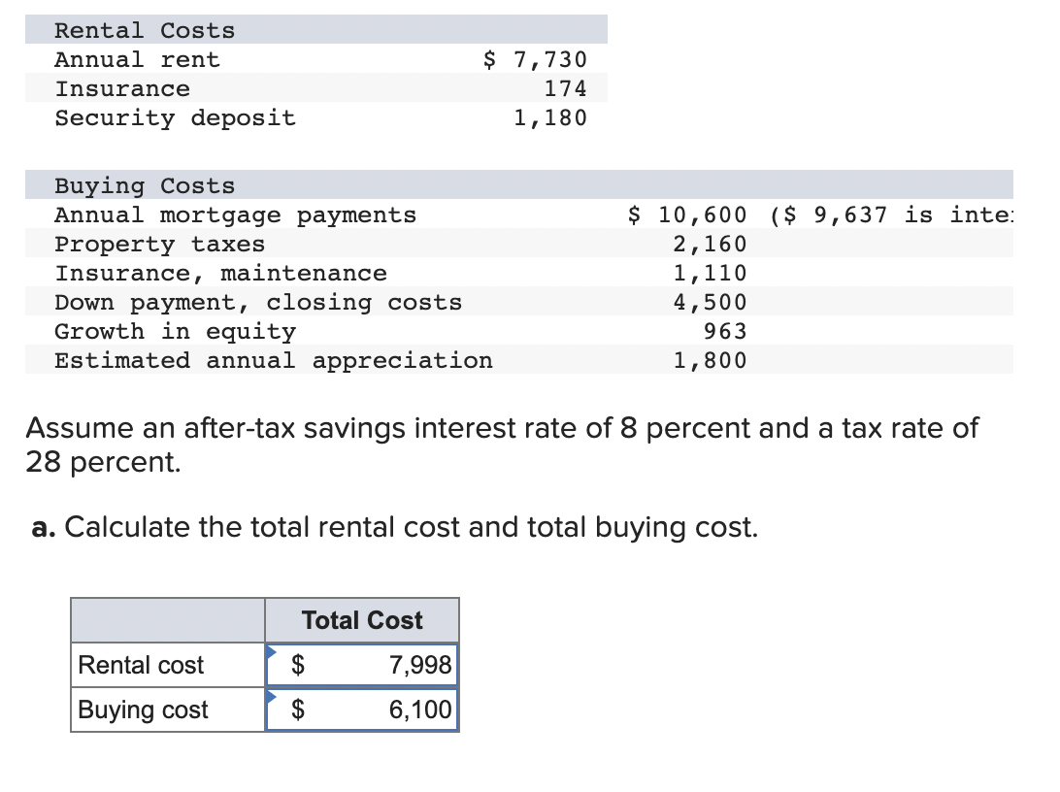Click the Buying cost input field showing 6,100
Screen dimensions: 1060x792
pyautogui.click(x=362, y=709)
